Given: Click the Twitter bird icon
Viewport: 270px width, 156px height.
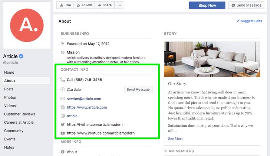Looking at the screenshot, I should pyautogui.click(x=63, y=125).
